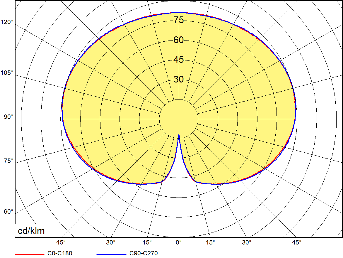Select the C0-C180 legend label
Viewport: 343px width, 258px height.
click(59, 253)
